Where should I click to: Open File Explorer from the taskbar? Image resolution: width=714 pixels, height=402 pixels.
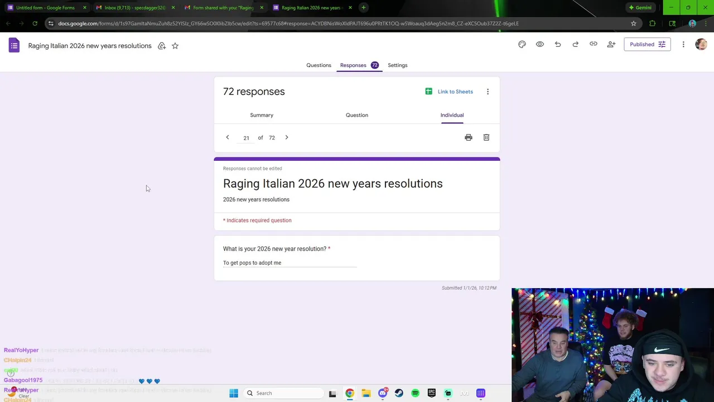coord(366,393)
